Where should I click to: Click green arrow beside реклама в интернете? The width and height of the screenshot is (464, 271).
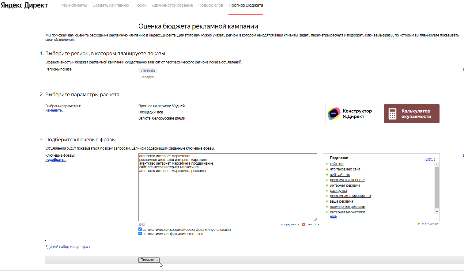[x=327, y=180]
